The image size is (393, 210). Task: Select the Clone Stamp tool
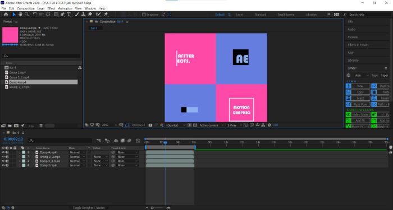point(84,15)
